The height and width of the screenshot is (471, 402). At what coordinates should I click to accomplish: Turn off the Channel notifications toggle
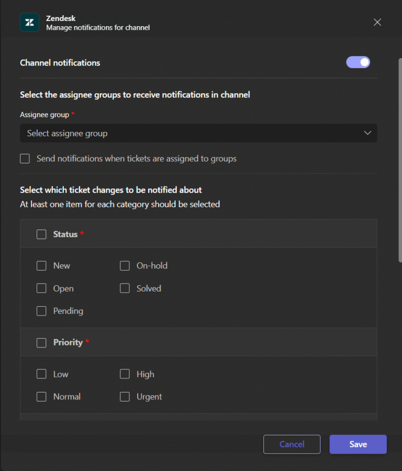click(358, 62)
